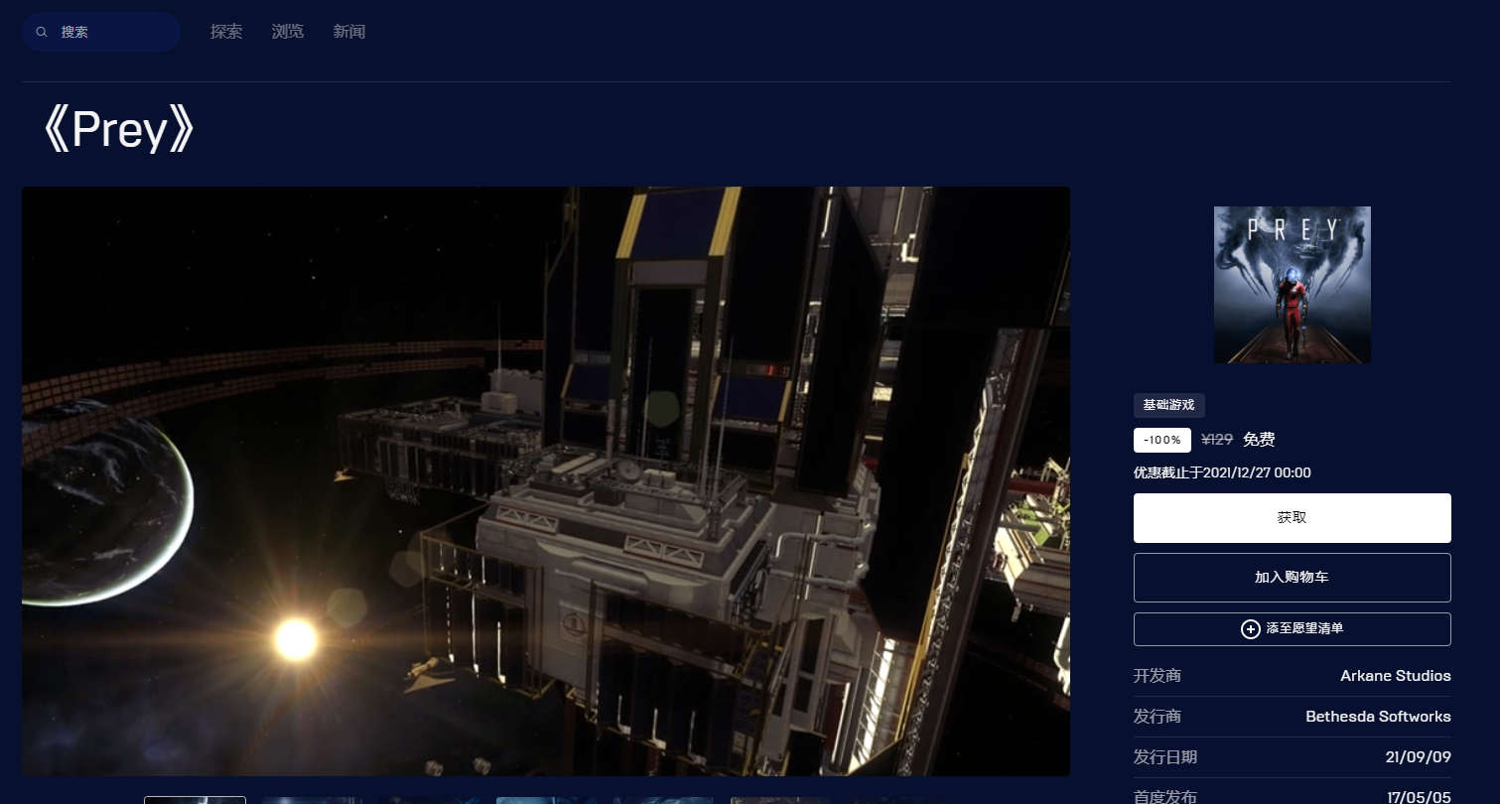Click the magnifying glass search icon
The height and width of the screenshot is (804, 1500).
point(42,32)
